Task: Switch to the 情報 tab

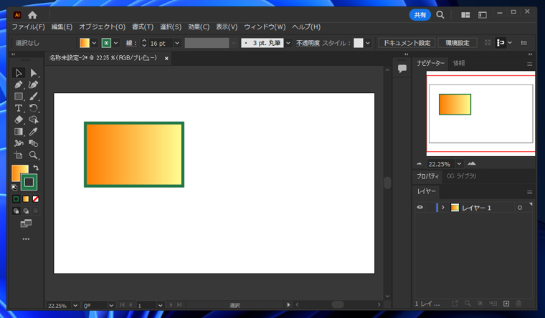Action: point(458,63)
